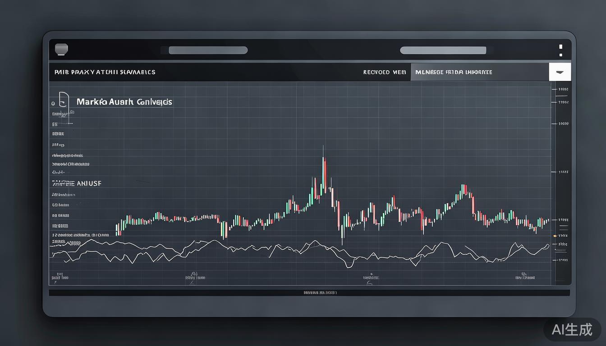
Task: Click the 'Marka Auark' chart title text
Action: tap(124, 102)
